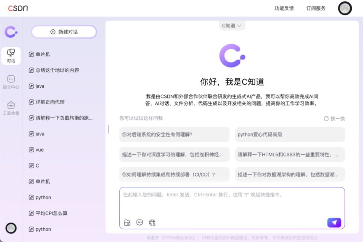Select suggestion about 数据湖架构
This screenshot has width=363, height=242.
[290, 174]
